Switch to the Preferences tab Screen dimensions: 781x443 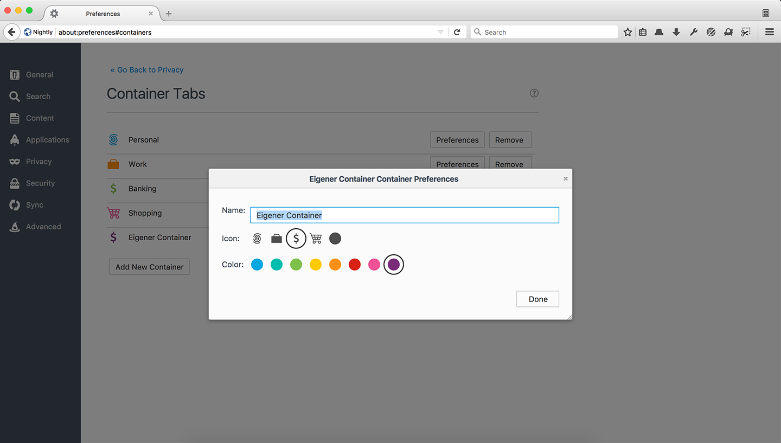[103, 14]
